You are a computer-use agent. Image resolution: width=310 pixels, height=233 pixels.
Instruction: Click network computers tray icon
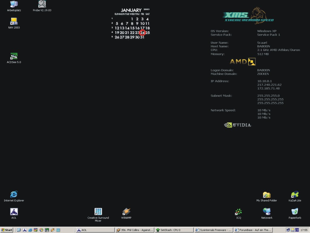point(288,230)
